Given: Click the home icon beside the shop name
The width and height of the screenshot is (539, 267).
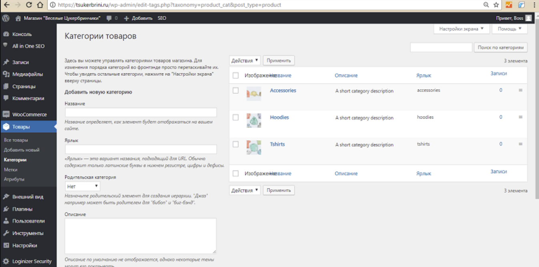Looking at the screenshot, I should point(18,18).
